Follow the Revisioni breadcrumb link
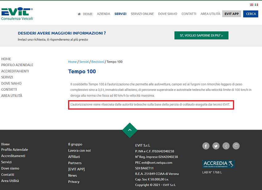 (x=98, y=62)
